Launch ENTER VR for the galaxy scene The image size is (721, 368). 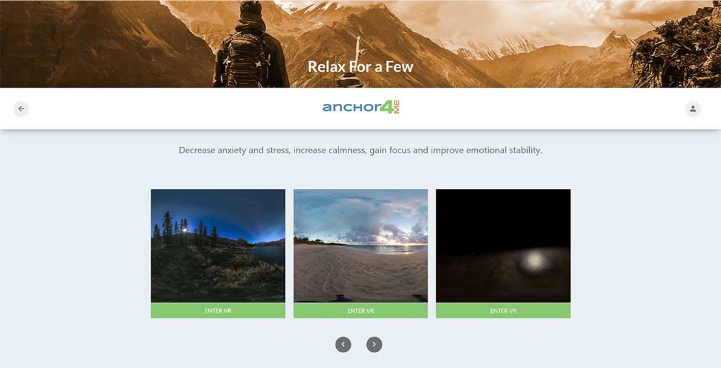click(x=503, y=311)
